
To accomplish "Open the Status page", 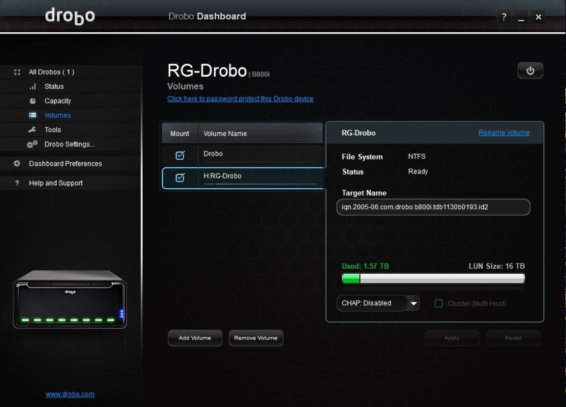I will click(x=70, y=86).
